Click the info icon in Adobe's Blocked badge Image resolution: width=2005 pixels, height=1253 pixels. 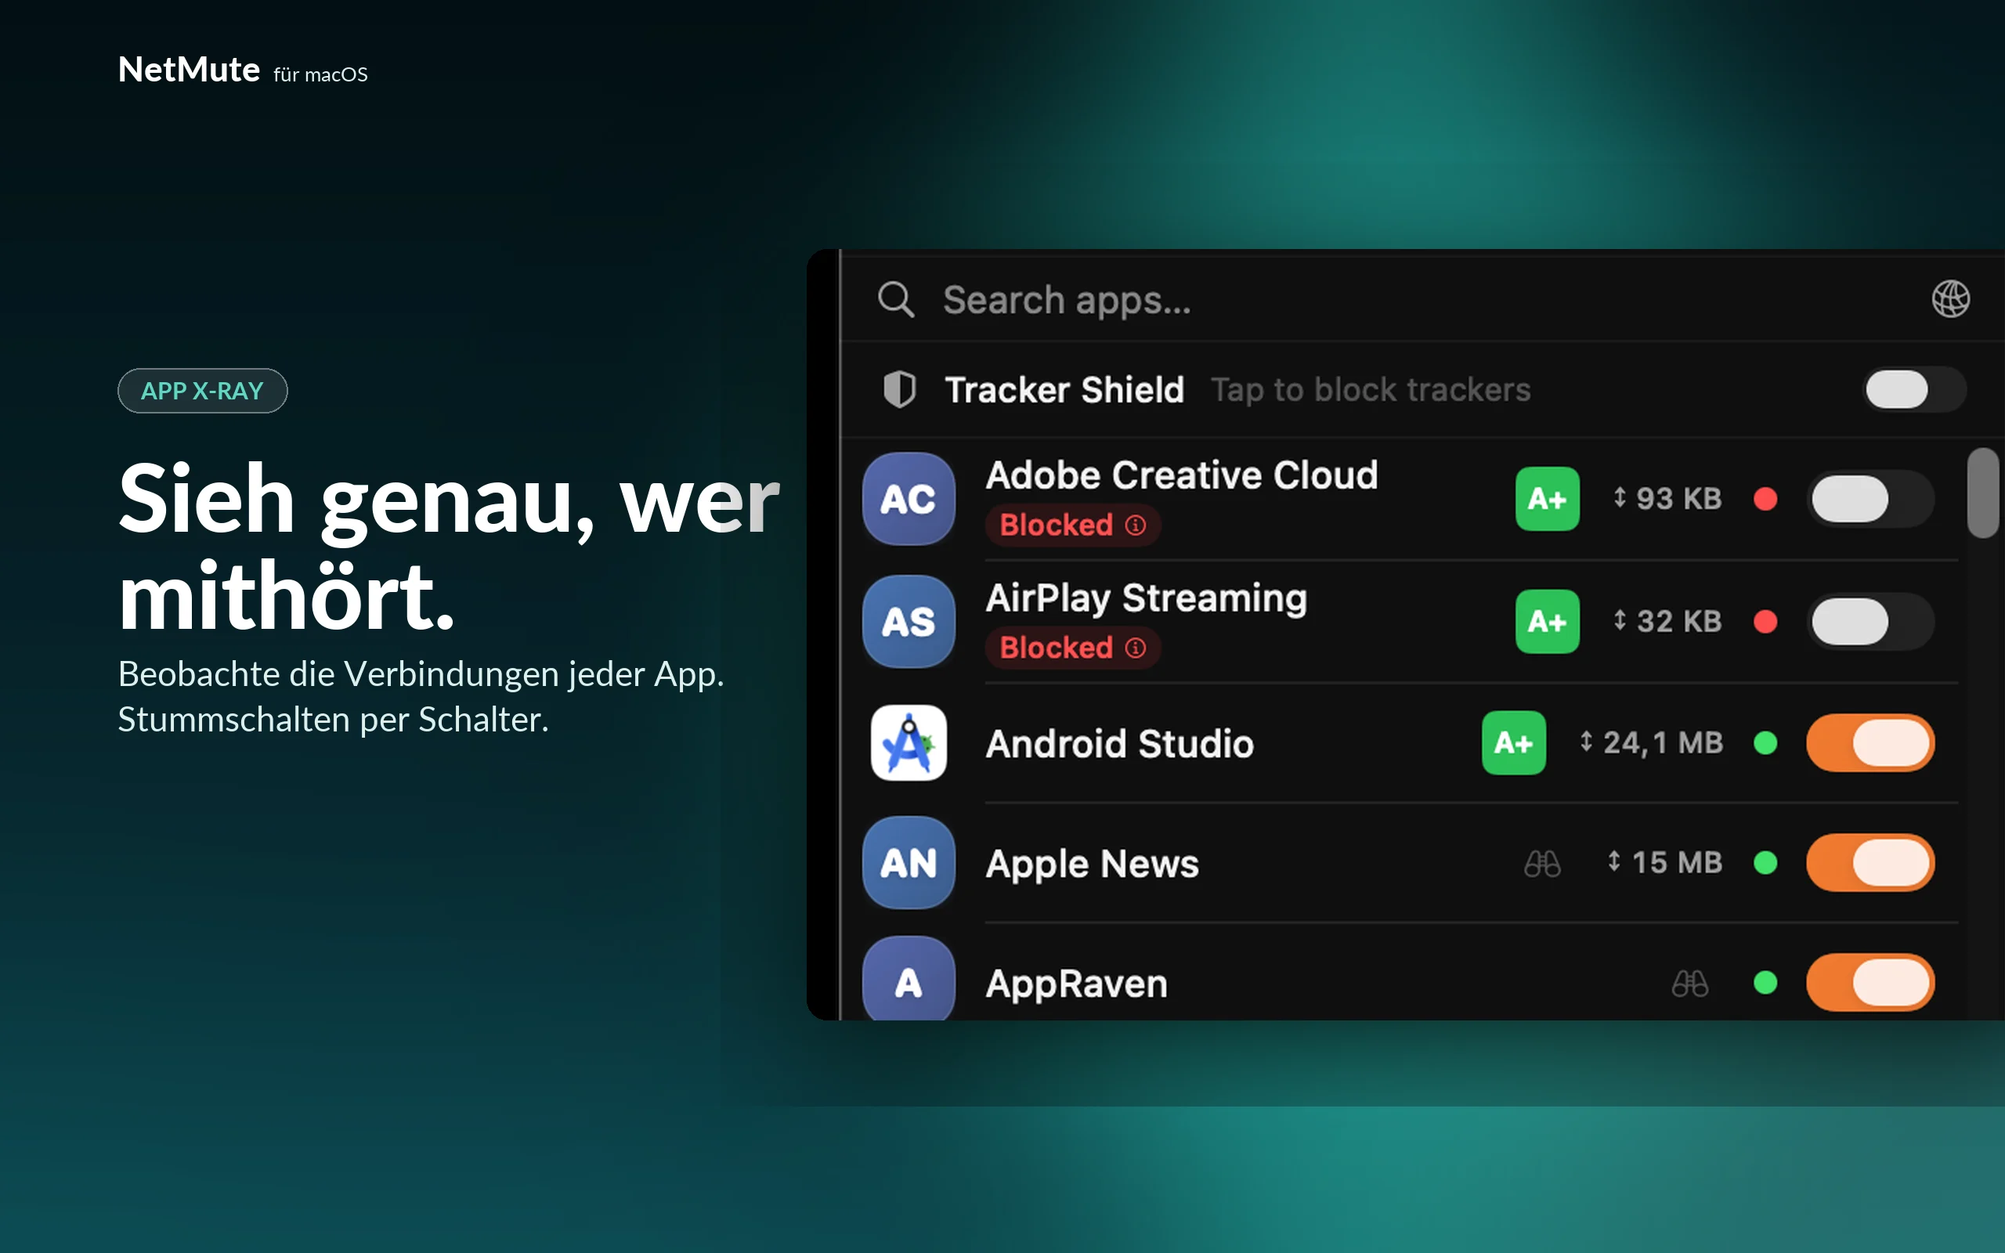1136,525
